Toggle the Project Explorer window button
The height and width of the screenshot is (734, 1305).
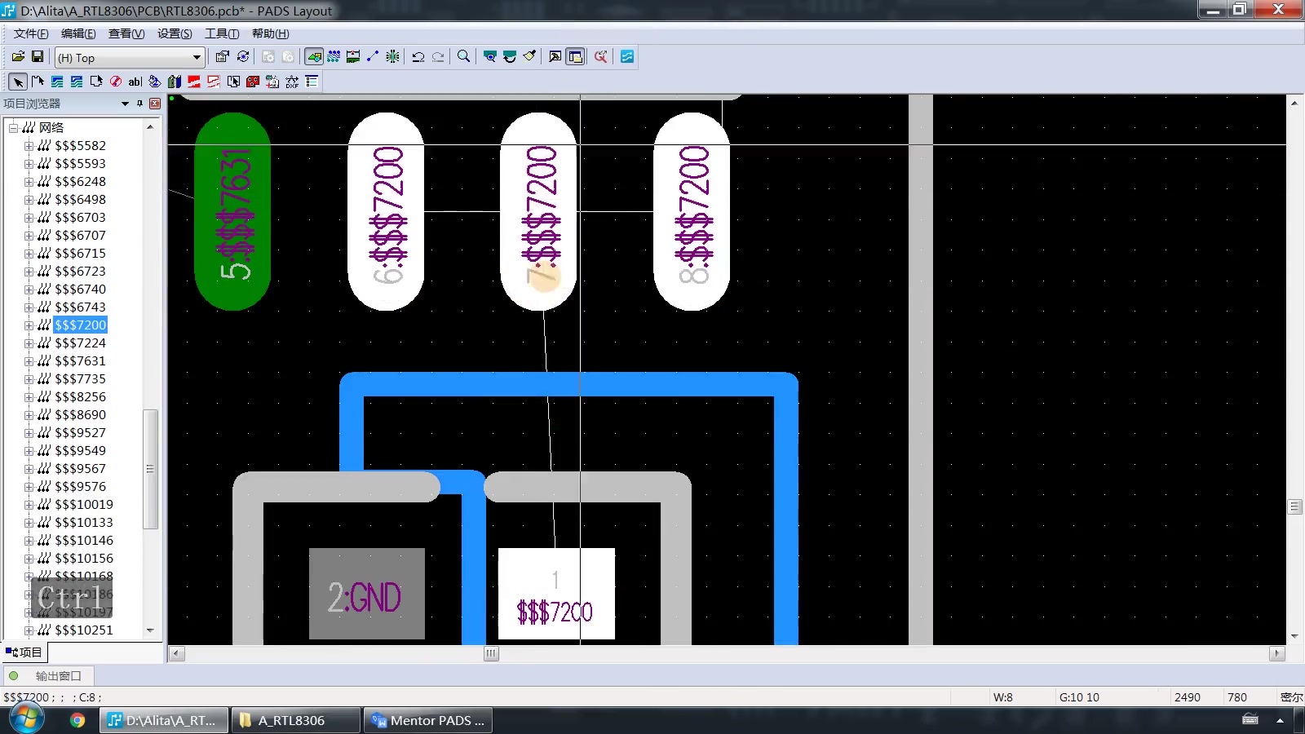[575, 56]
